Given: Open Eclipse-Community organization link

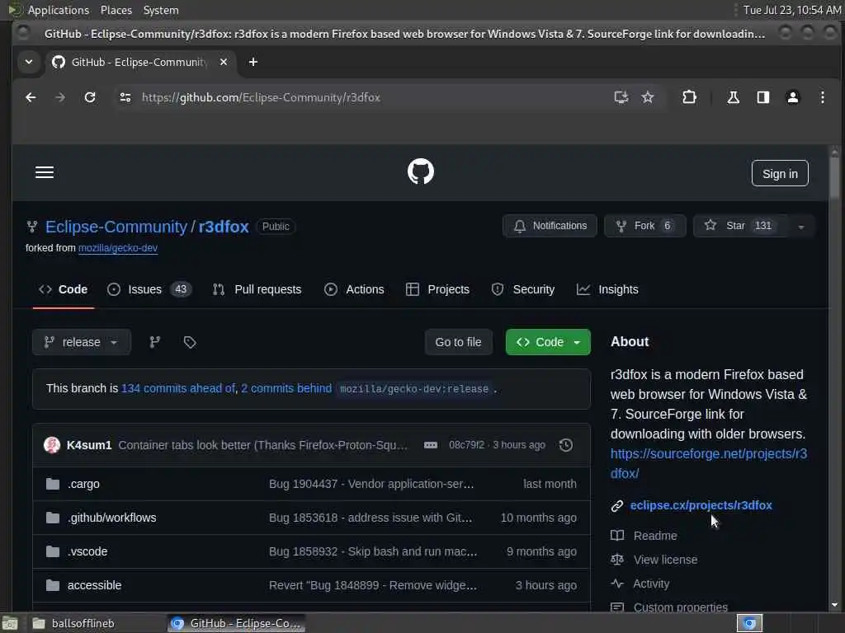Looking at the screenshot, I should coord(116,227).
